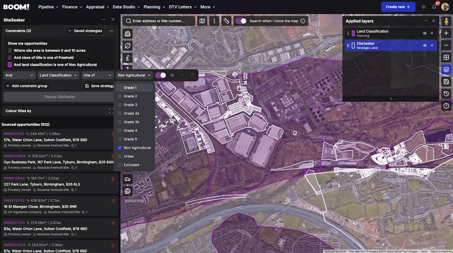Image resolution: width=453 pixels, height=253 pixels.
Task: Open the layers stack panel icon
Action: pyautogui.click(x=446, y=69)
